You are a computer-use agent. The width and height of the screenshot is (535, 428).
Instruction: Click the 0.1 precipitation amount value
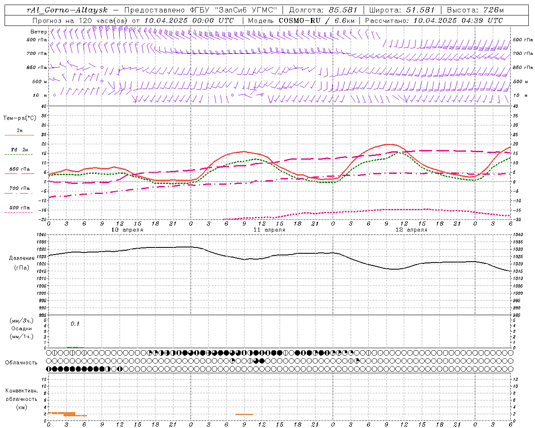point(75,324)
